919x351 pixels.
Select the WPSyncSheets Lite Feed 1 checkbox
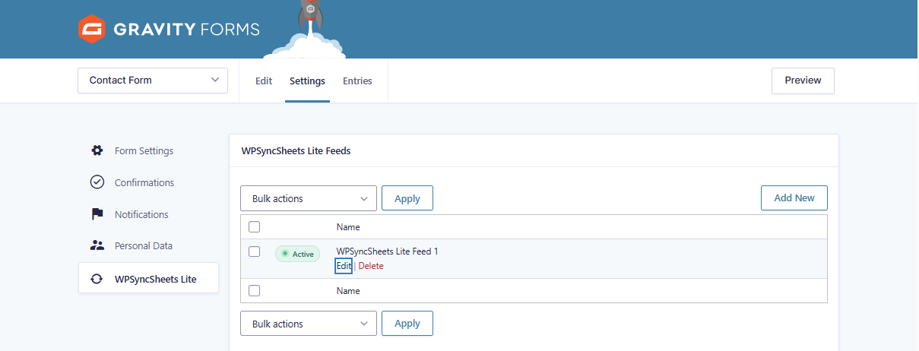pos(255,251)
